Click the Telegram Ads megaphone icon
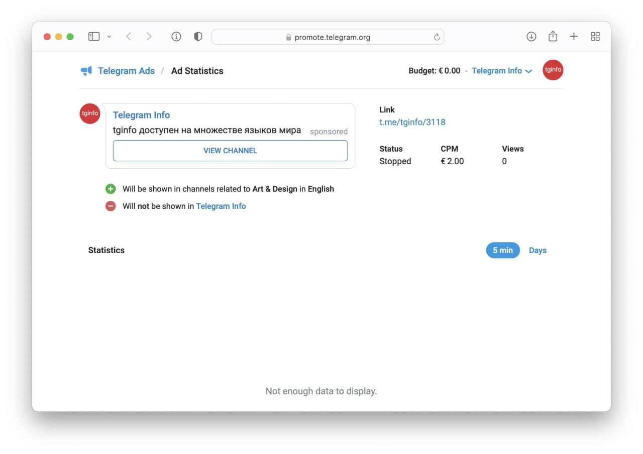Screen dimensions: 643x454 86,71
